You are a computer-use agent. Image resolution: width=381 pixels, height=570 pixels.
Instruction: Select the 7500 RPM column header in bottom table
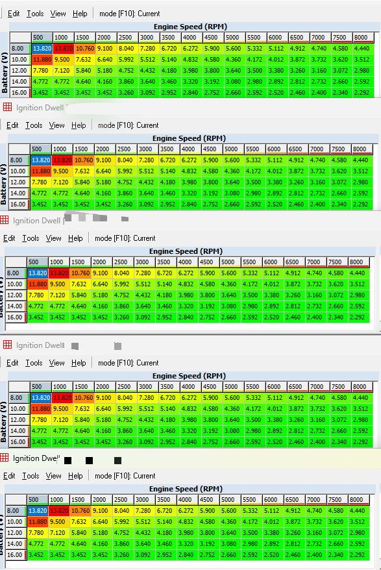[x=337, y=500]
